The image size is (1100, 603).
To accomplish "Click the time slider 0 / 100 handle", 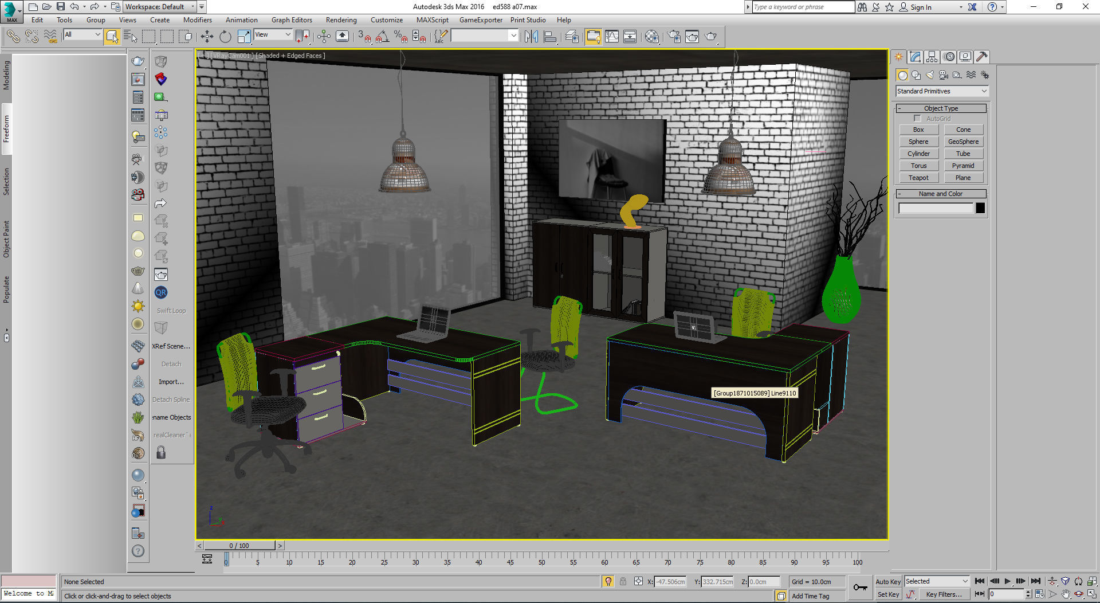I will click(239, 546).
